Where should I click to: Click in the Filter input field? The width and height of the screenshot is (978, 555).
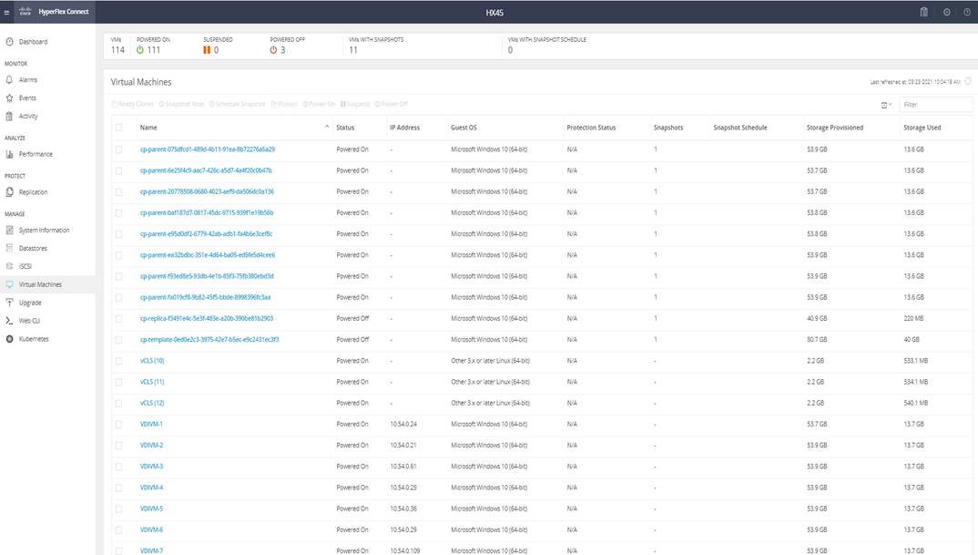click(936, 105)
